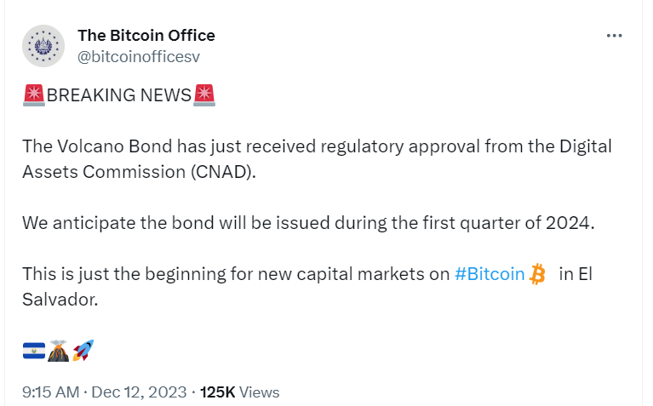This screenshot has height=406, width=653.
Task: Click the sentence about first quarter of 2024
Action: 308,223
